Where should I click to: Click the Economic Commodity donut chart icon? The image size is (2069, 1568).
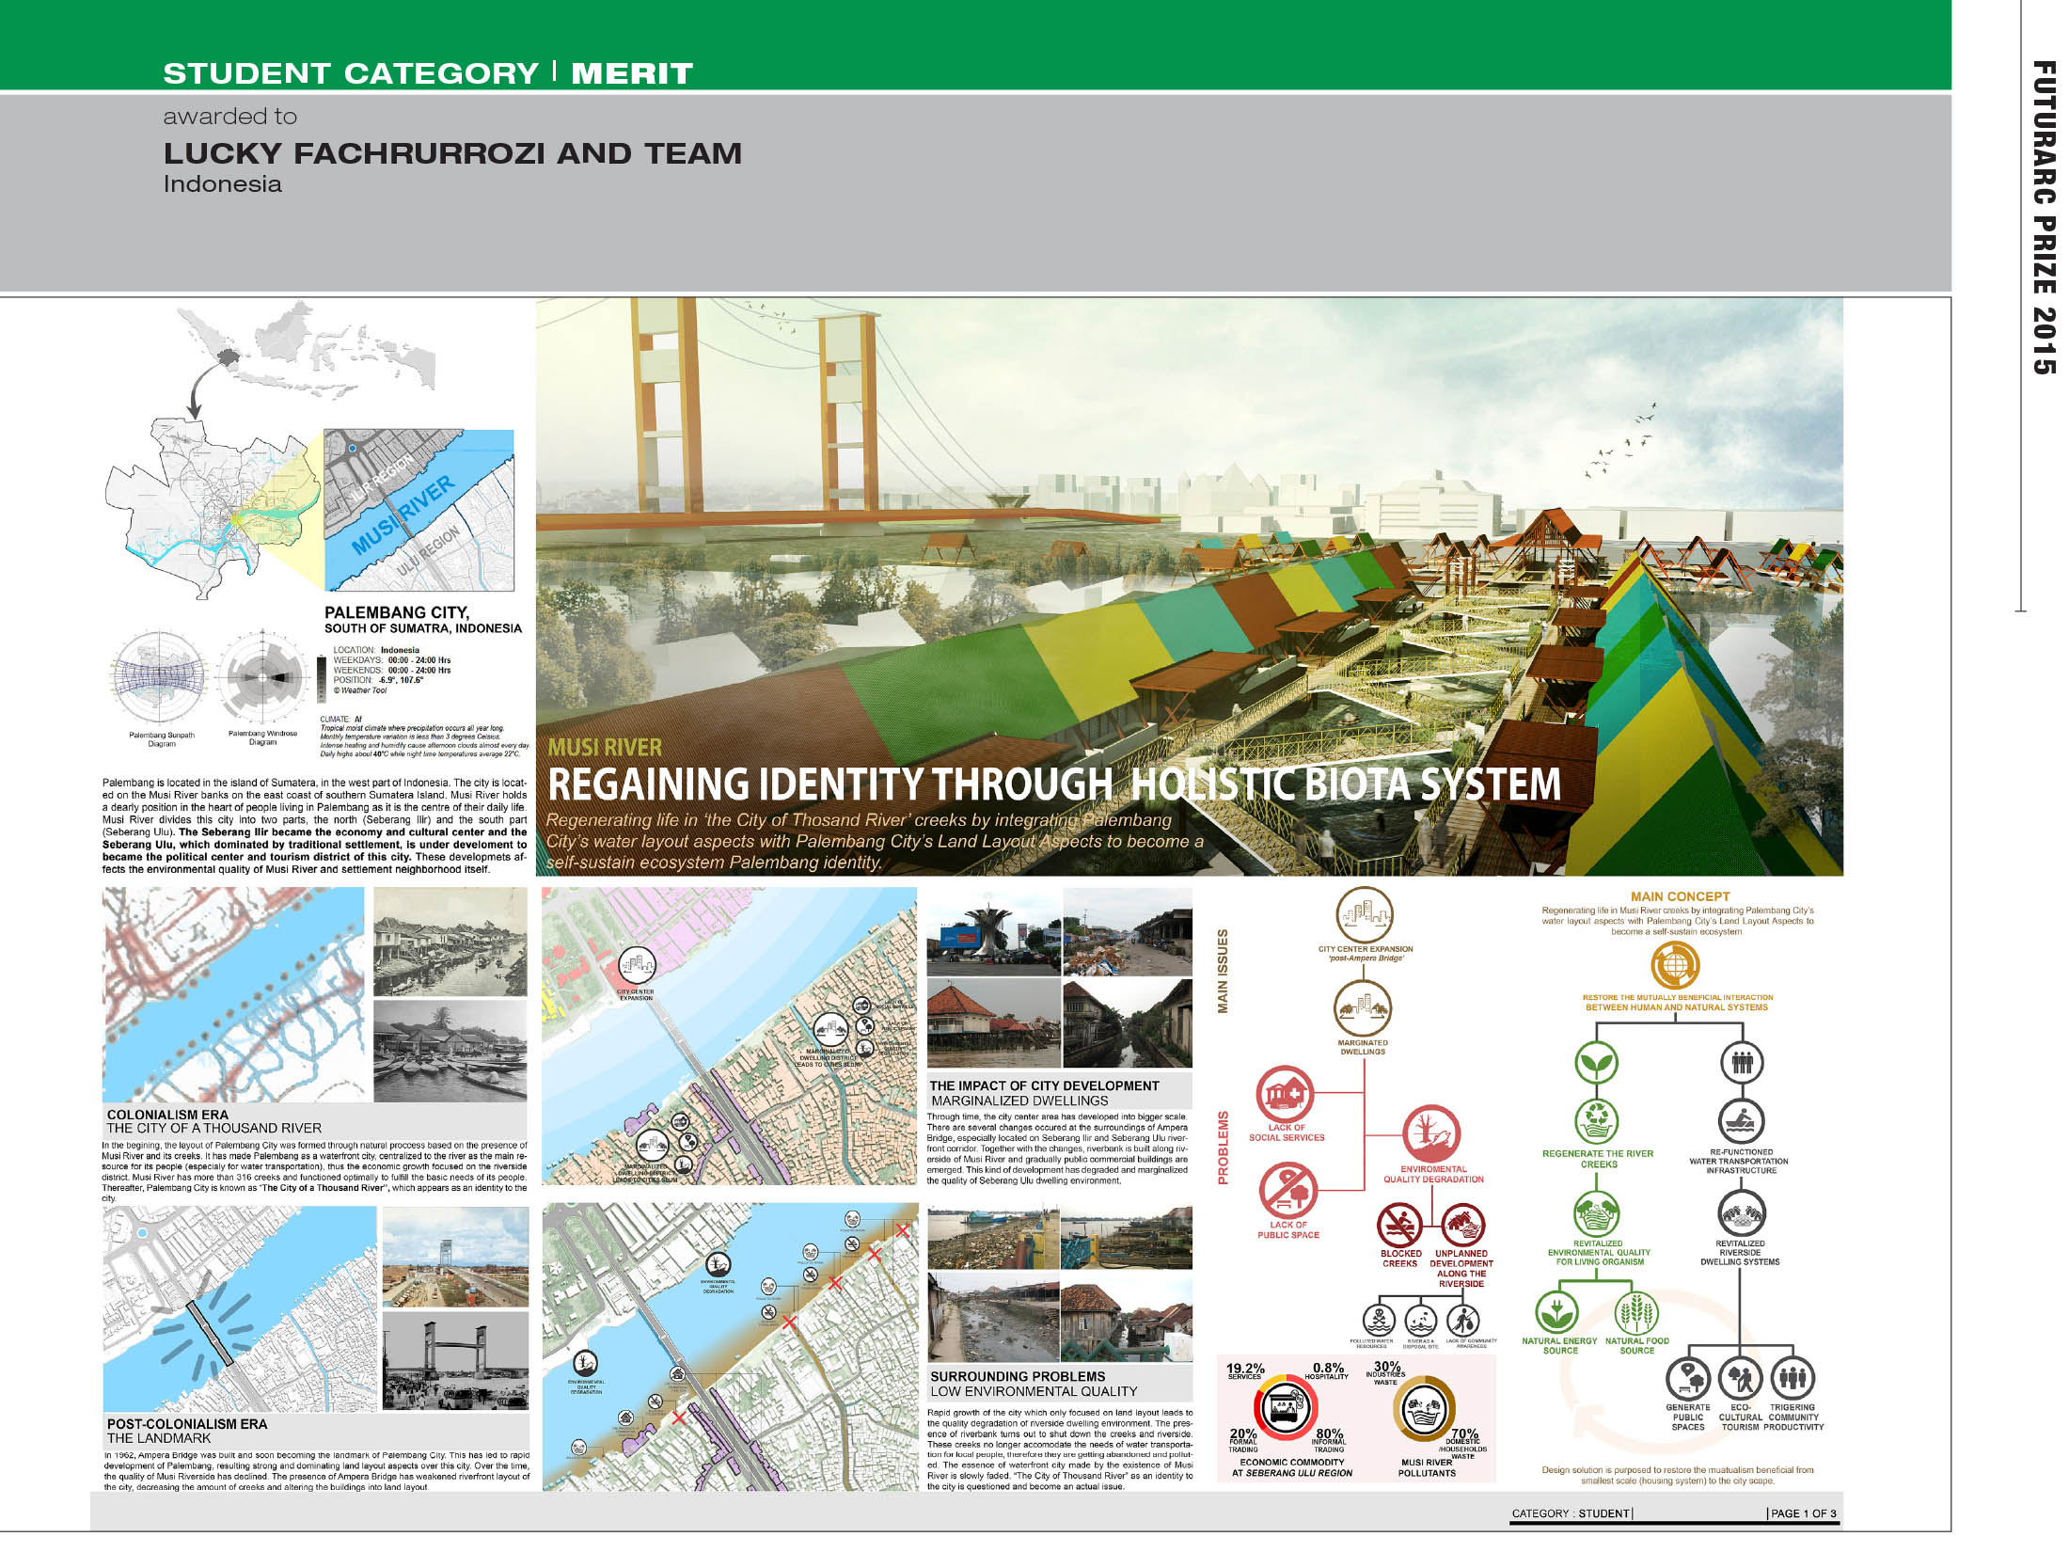click(1284, 1408)
